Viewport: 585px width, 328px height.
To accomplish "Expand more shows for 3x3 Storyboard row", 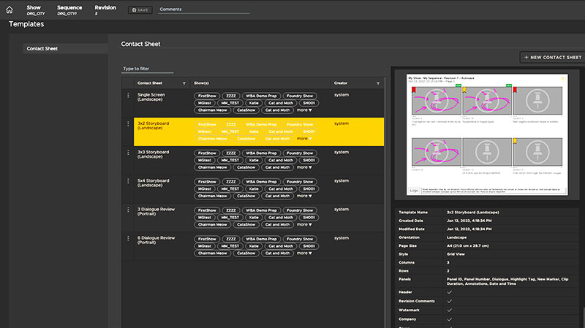I will pyautogui.click(x=304, y=167).
